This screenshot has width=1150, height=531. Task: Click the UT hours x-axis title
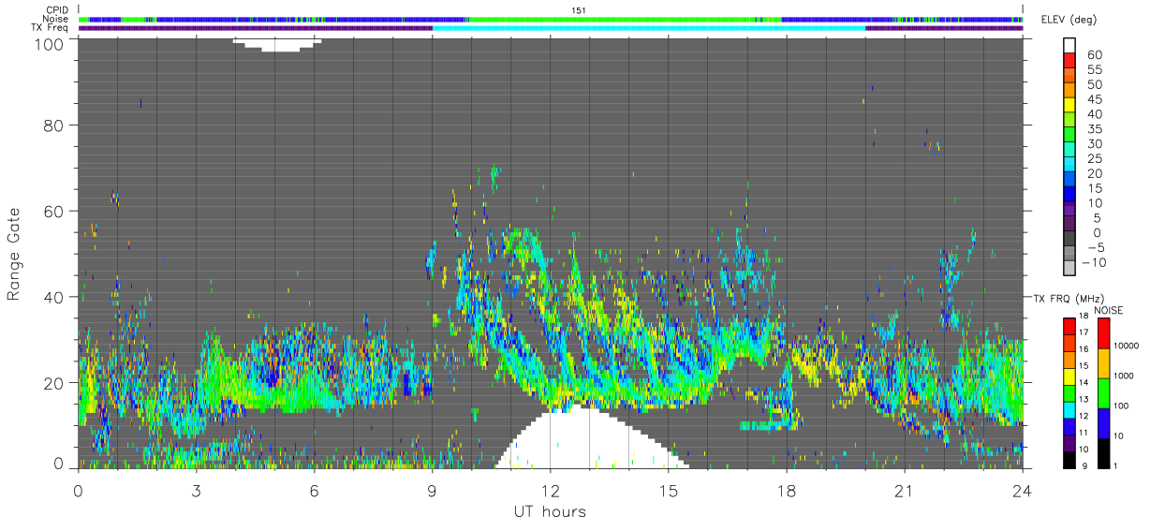tap(550, 512)
